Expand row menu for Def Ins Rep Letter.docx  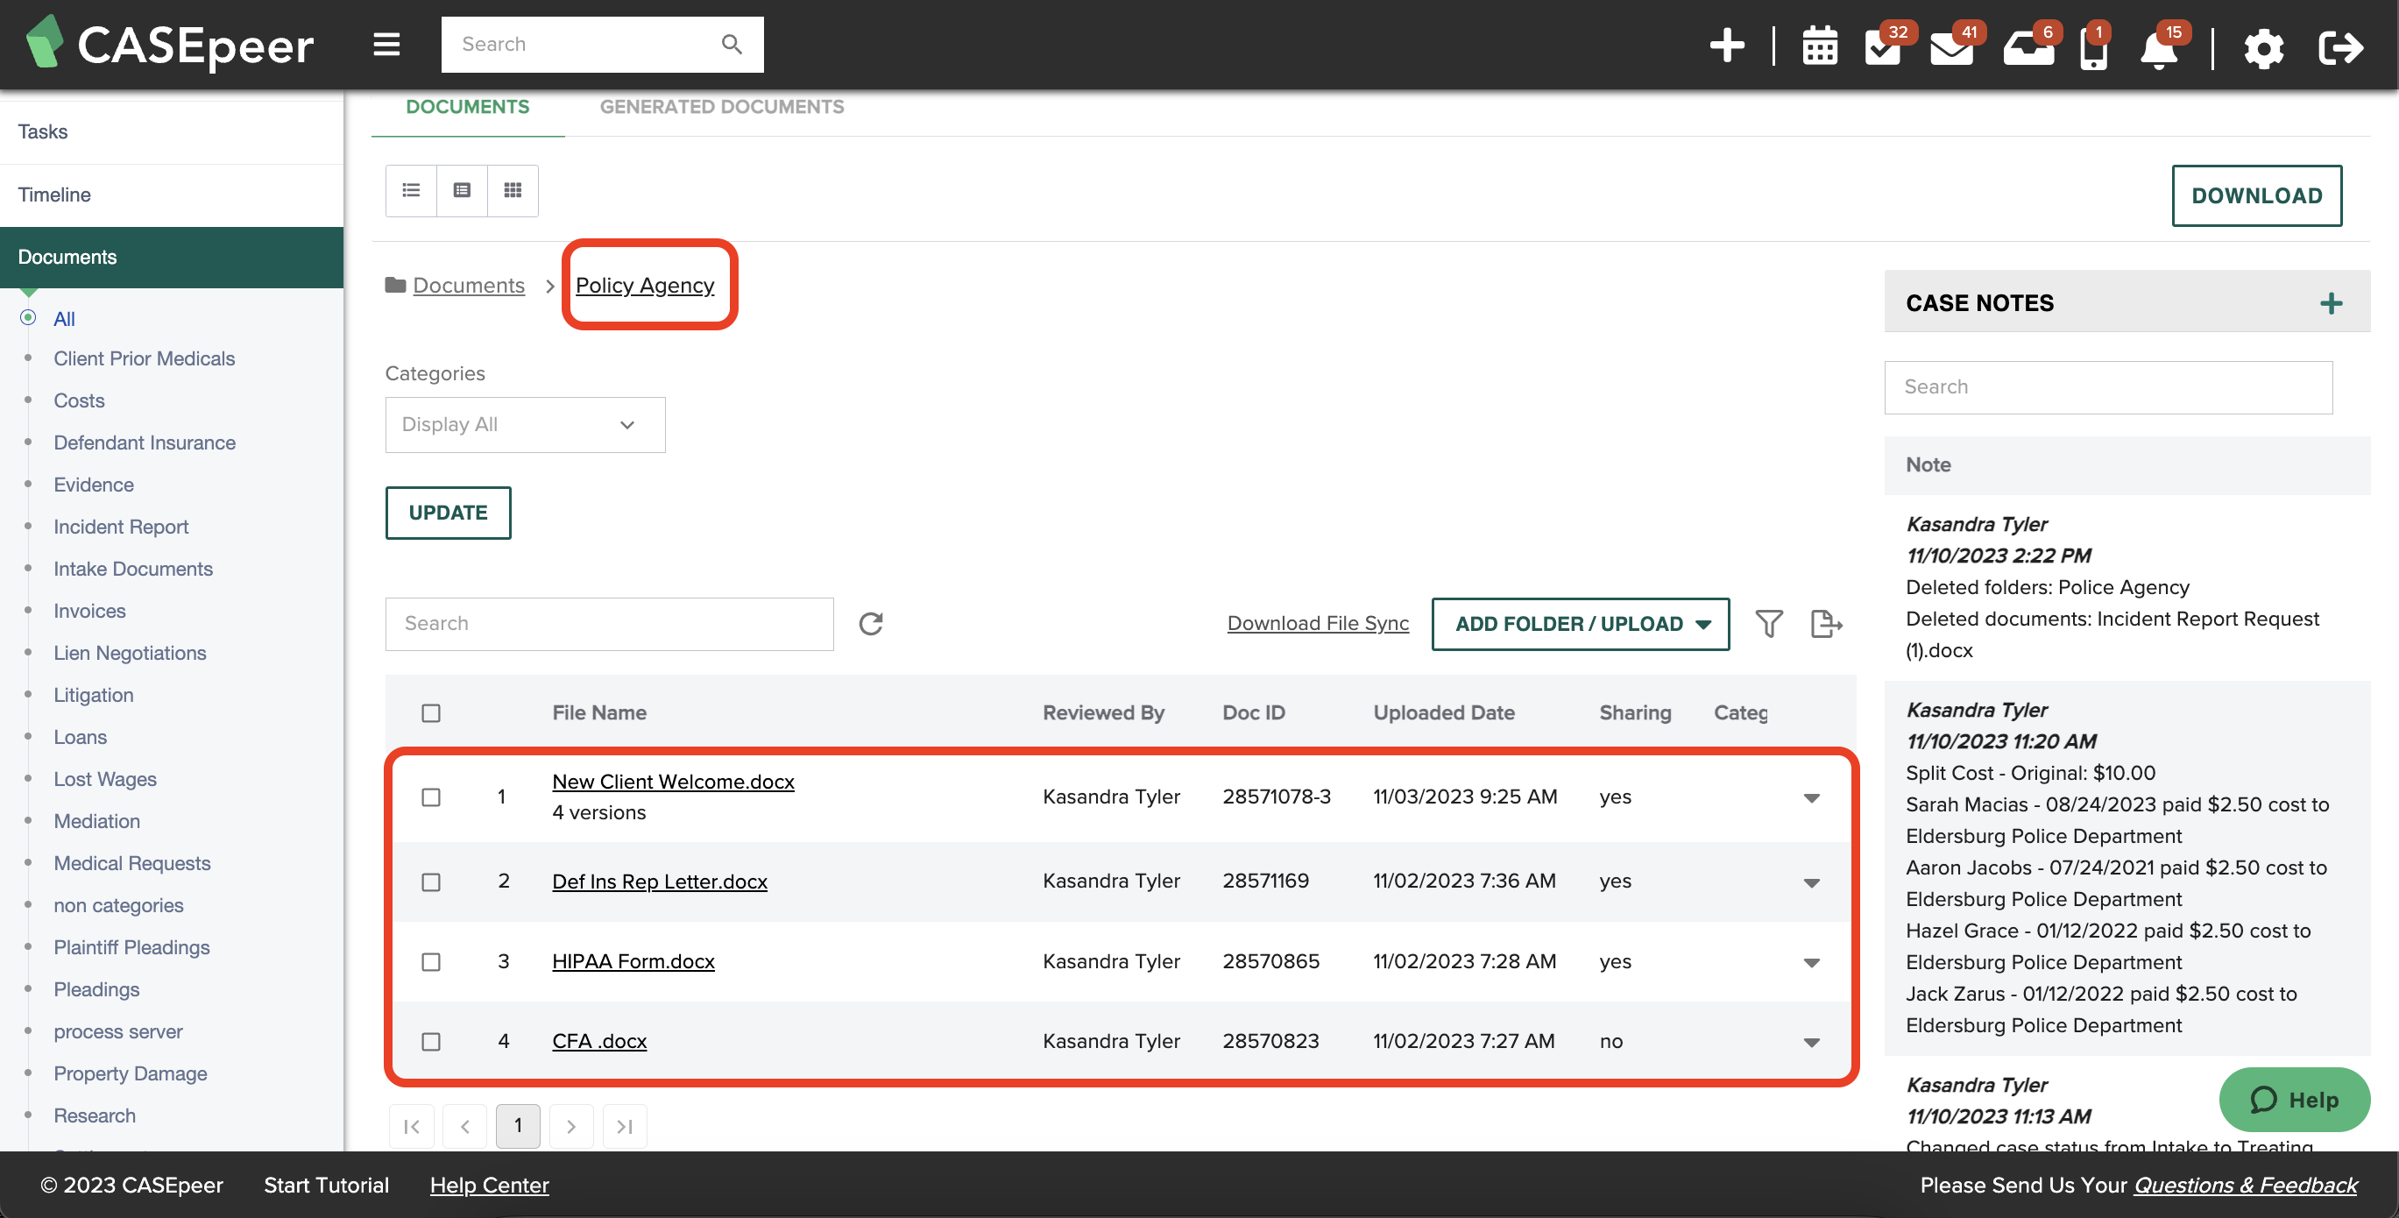click(x=1811, y=882)
